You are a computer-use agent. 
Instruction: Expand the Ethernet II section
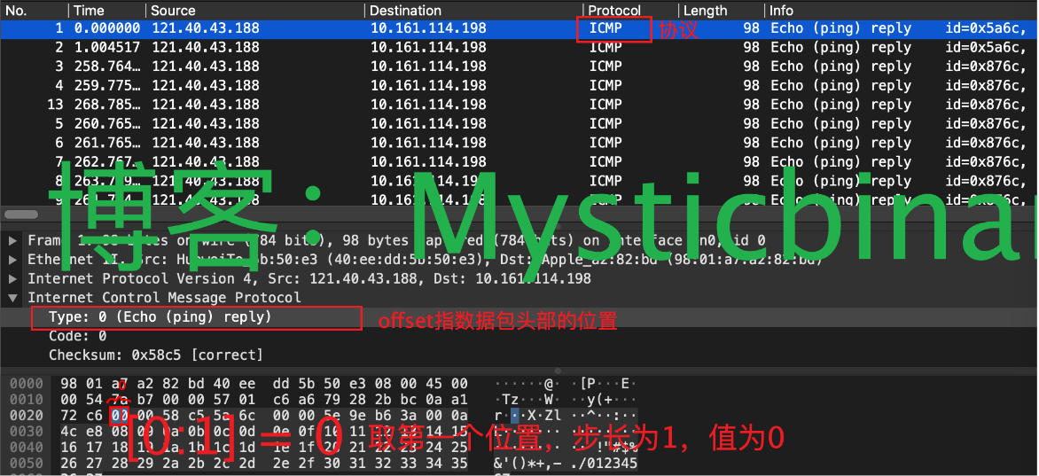pyautogui.click(x=13, y=260)
